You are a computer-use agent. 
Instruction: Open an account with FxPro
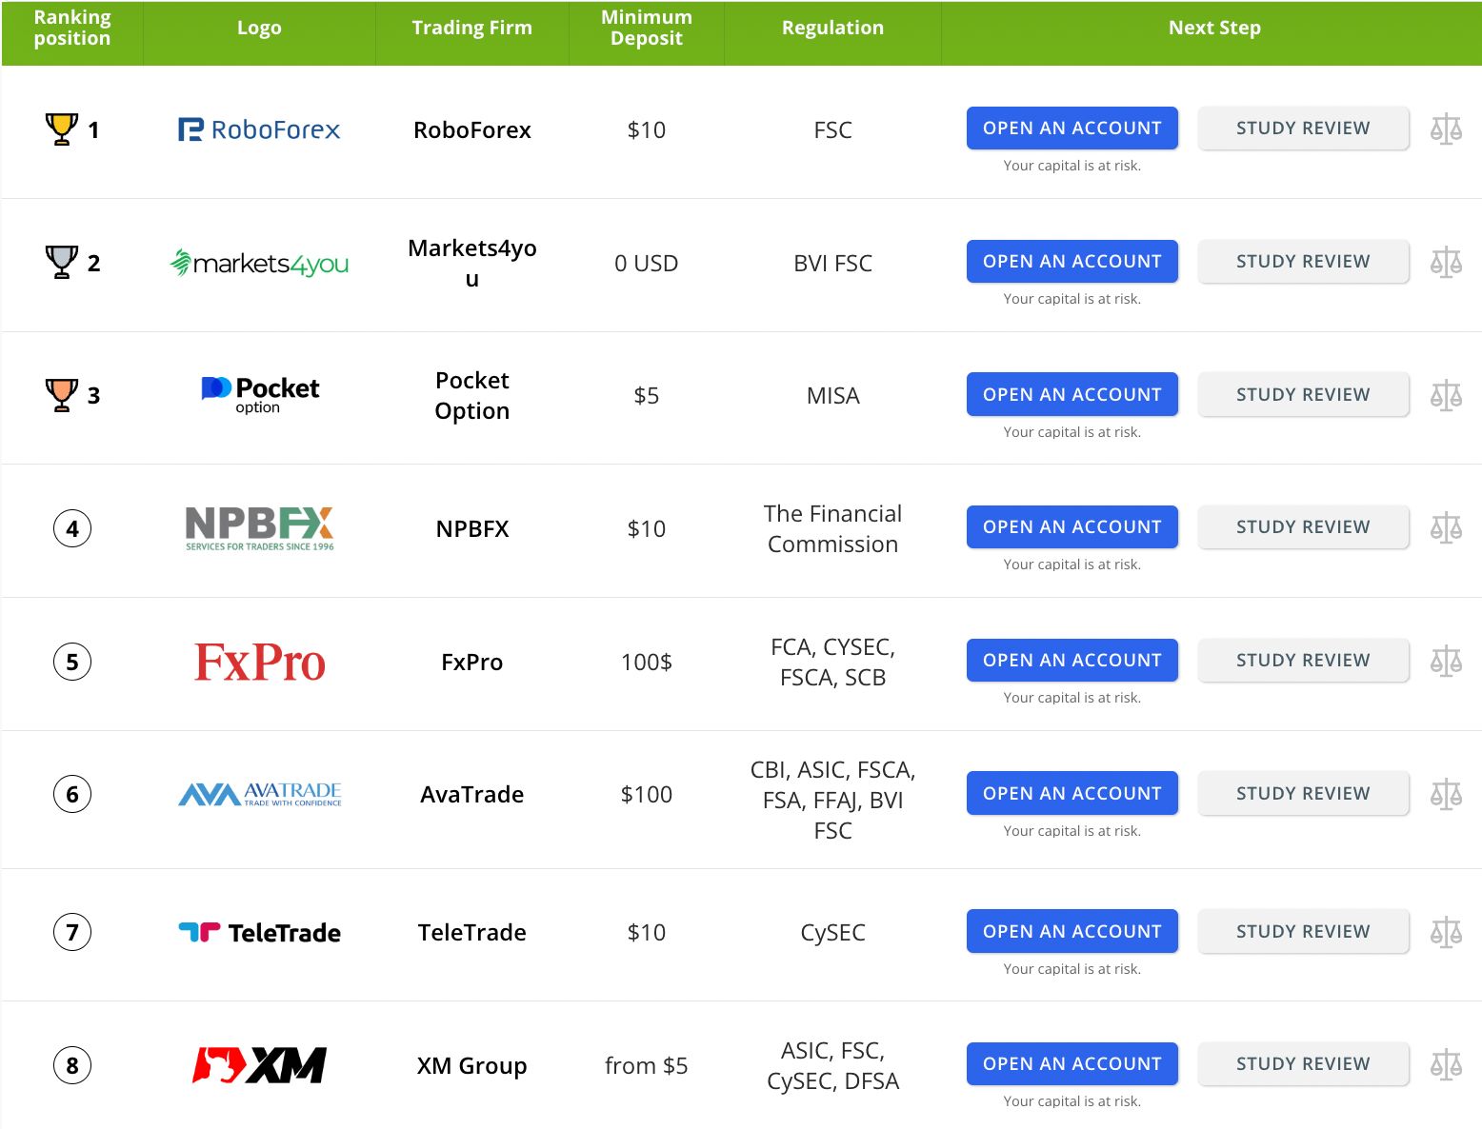[1071, 661]
